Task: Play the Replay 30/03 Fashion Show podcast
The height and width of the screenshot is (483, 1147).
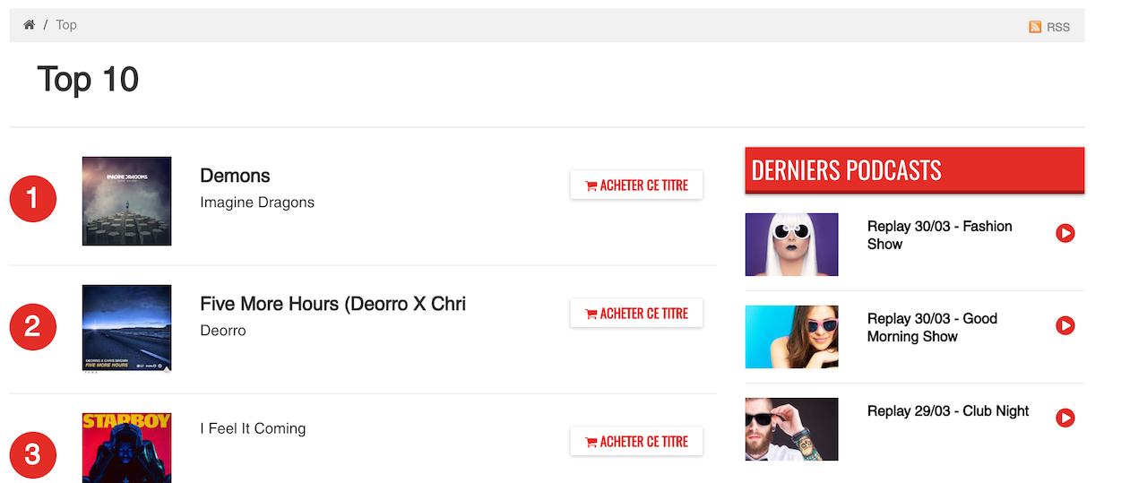Action: [1065, 233]
